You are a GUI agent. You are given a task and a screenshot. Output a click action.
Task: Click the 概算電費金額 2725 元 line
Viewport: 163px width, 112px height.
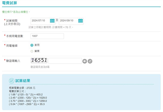(22, 88)
